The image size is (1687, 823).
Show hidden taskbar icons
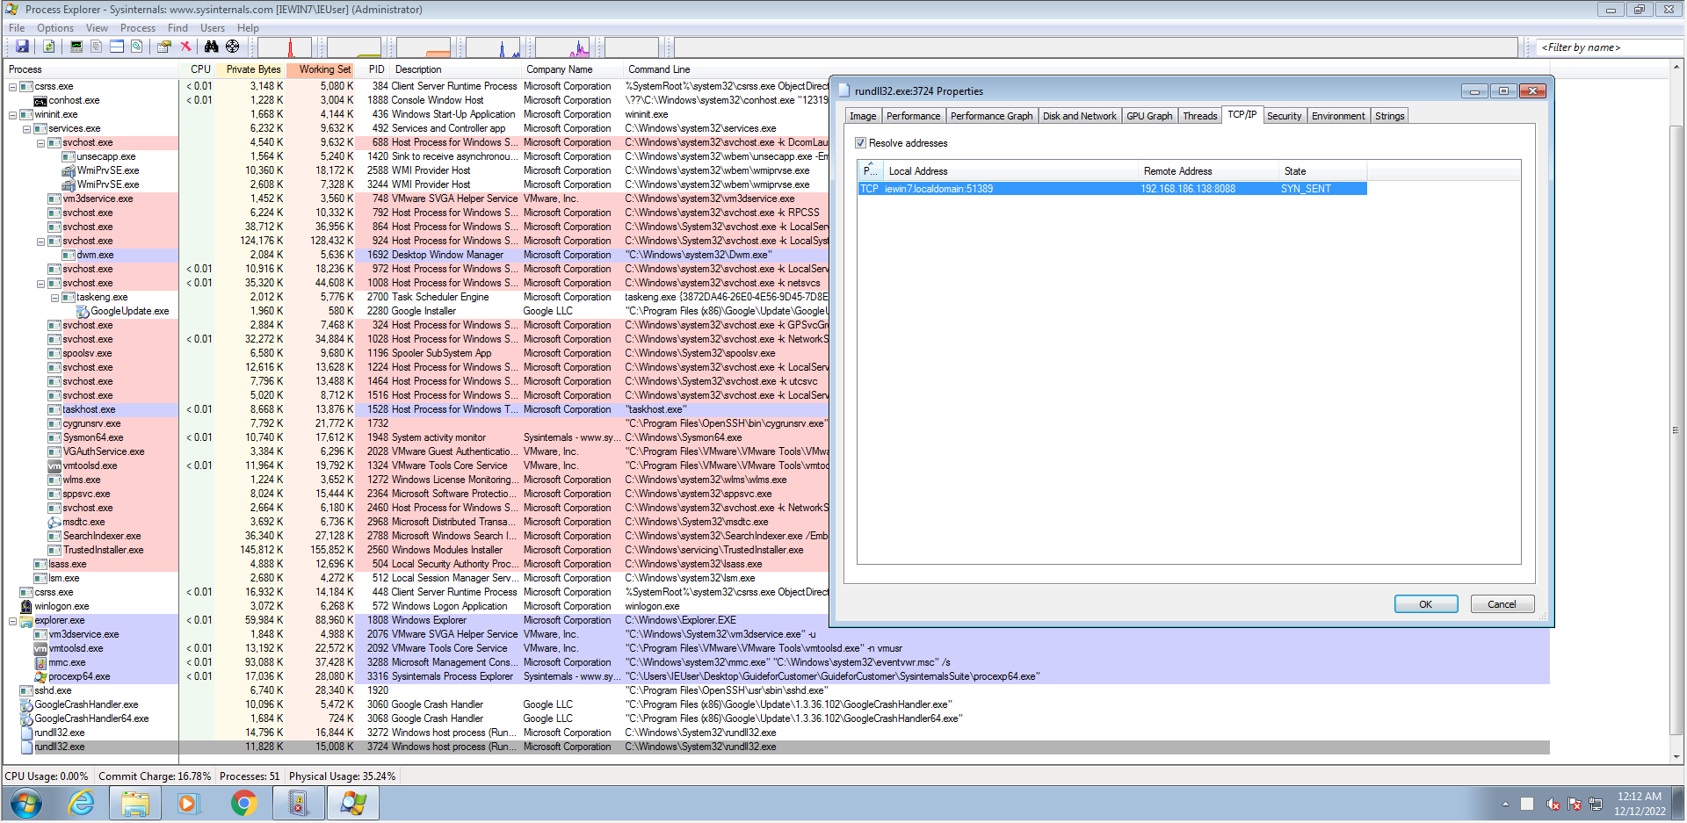click(x=1504, y=804)
